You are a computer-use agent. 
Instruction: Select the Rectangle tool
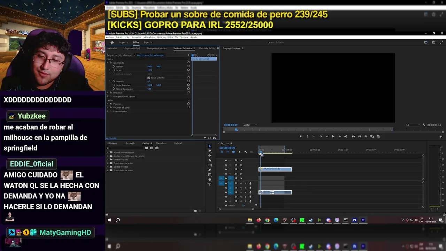point(209,175)
